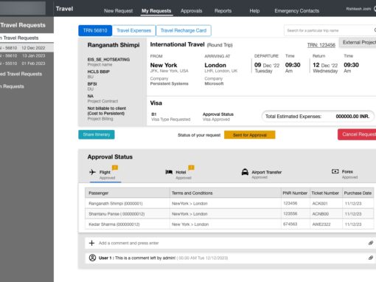
Task: Click the External Project button
Action: (x=358, y=43)
